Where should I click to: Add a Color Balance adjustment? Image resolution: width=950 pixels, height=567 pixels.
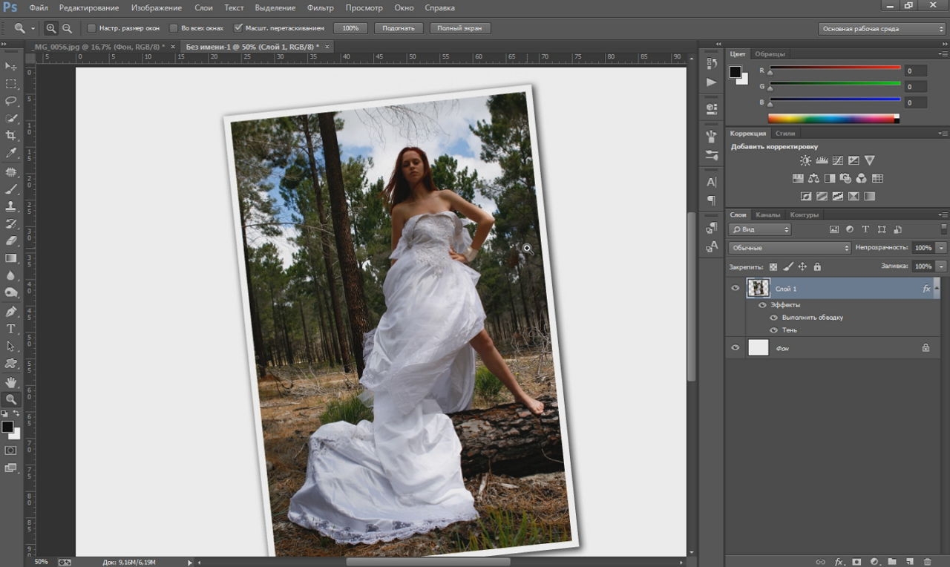(814, 178)
